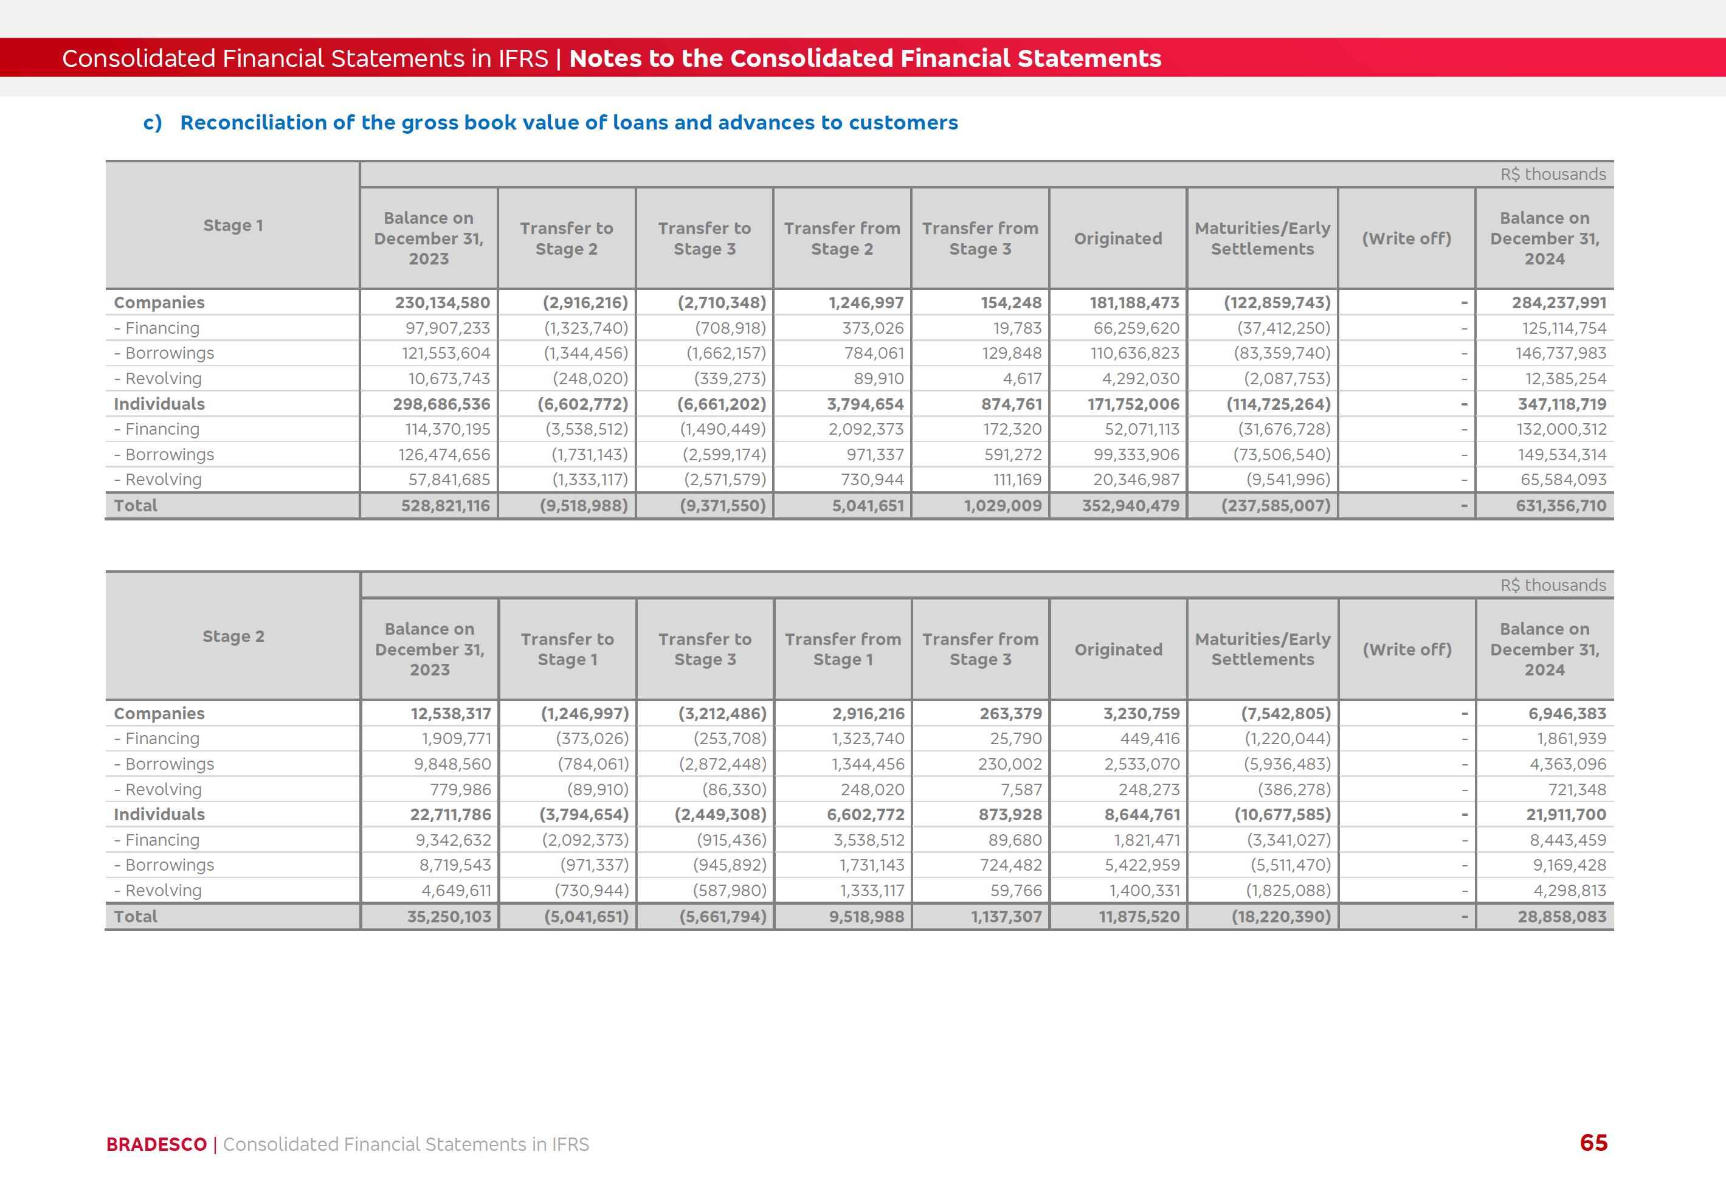Click Stage 1 Individuals balance 298,686,536
Image resolution: width=1726 pixels, height=1202 pixels.
(441, 404)
